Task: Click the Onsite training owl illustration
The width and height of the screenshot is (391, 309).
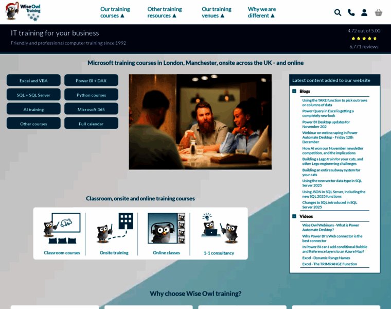Action: 115,228
